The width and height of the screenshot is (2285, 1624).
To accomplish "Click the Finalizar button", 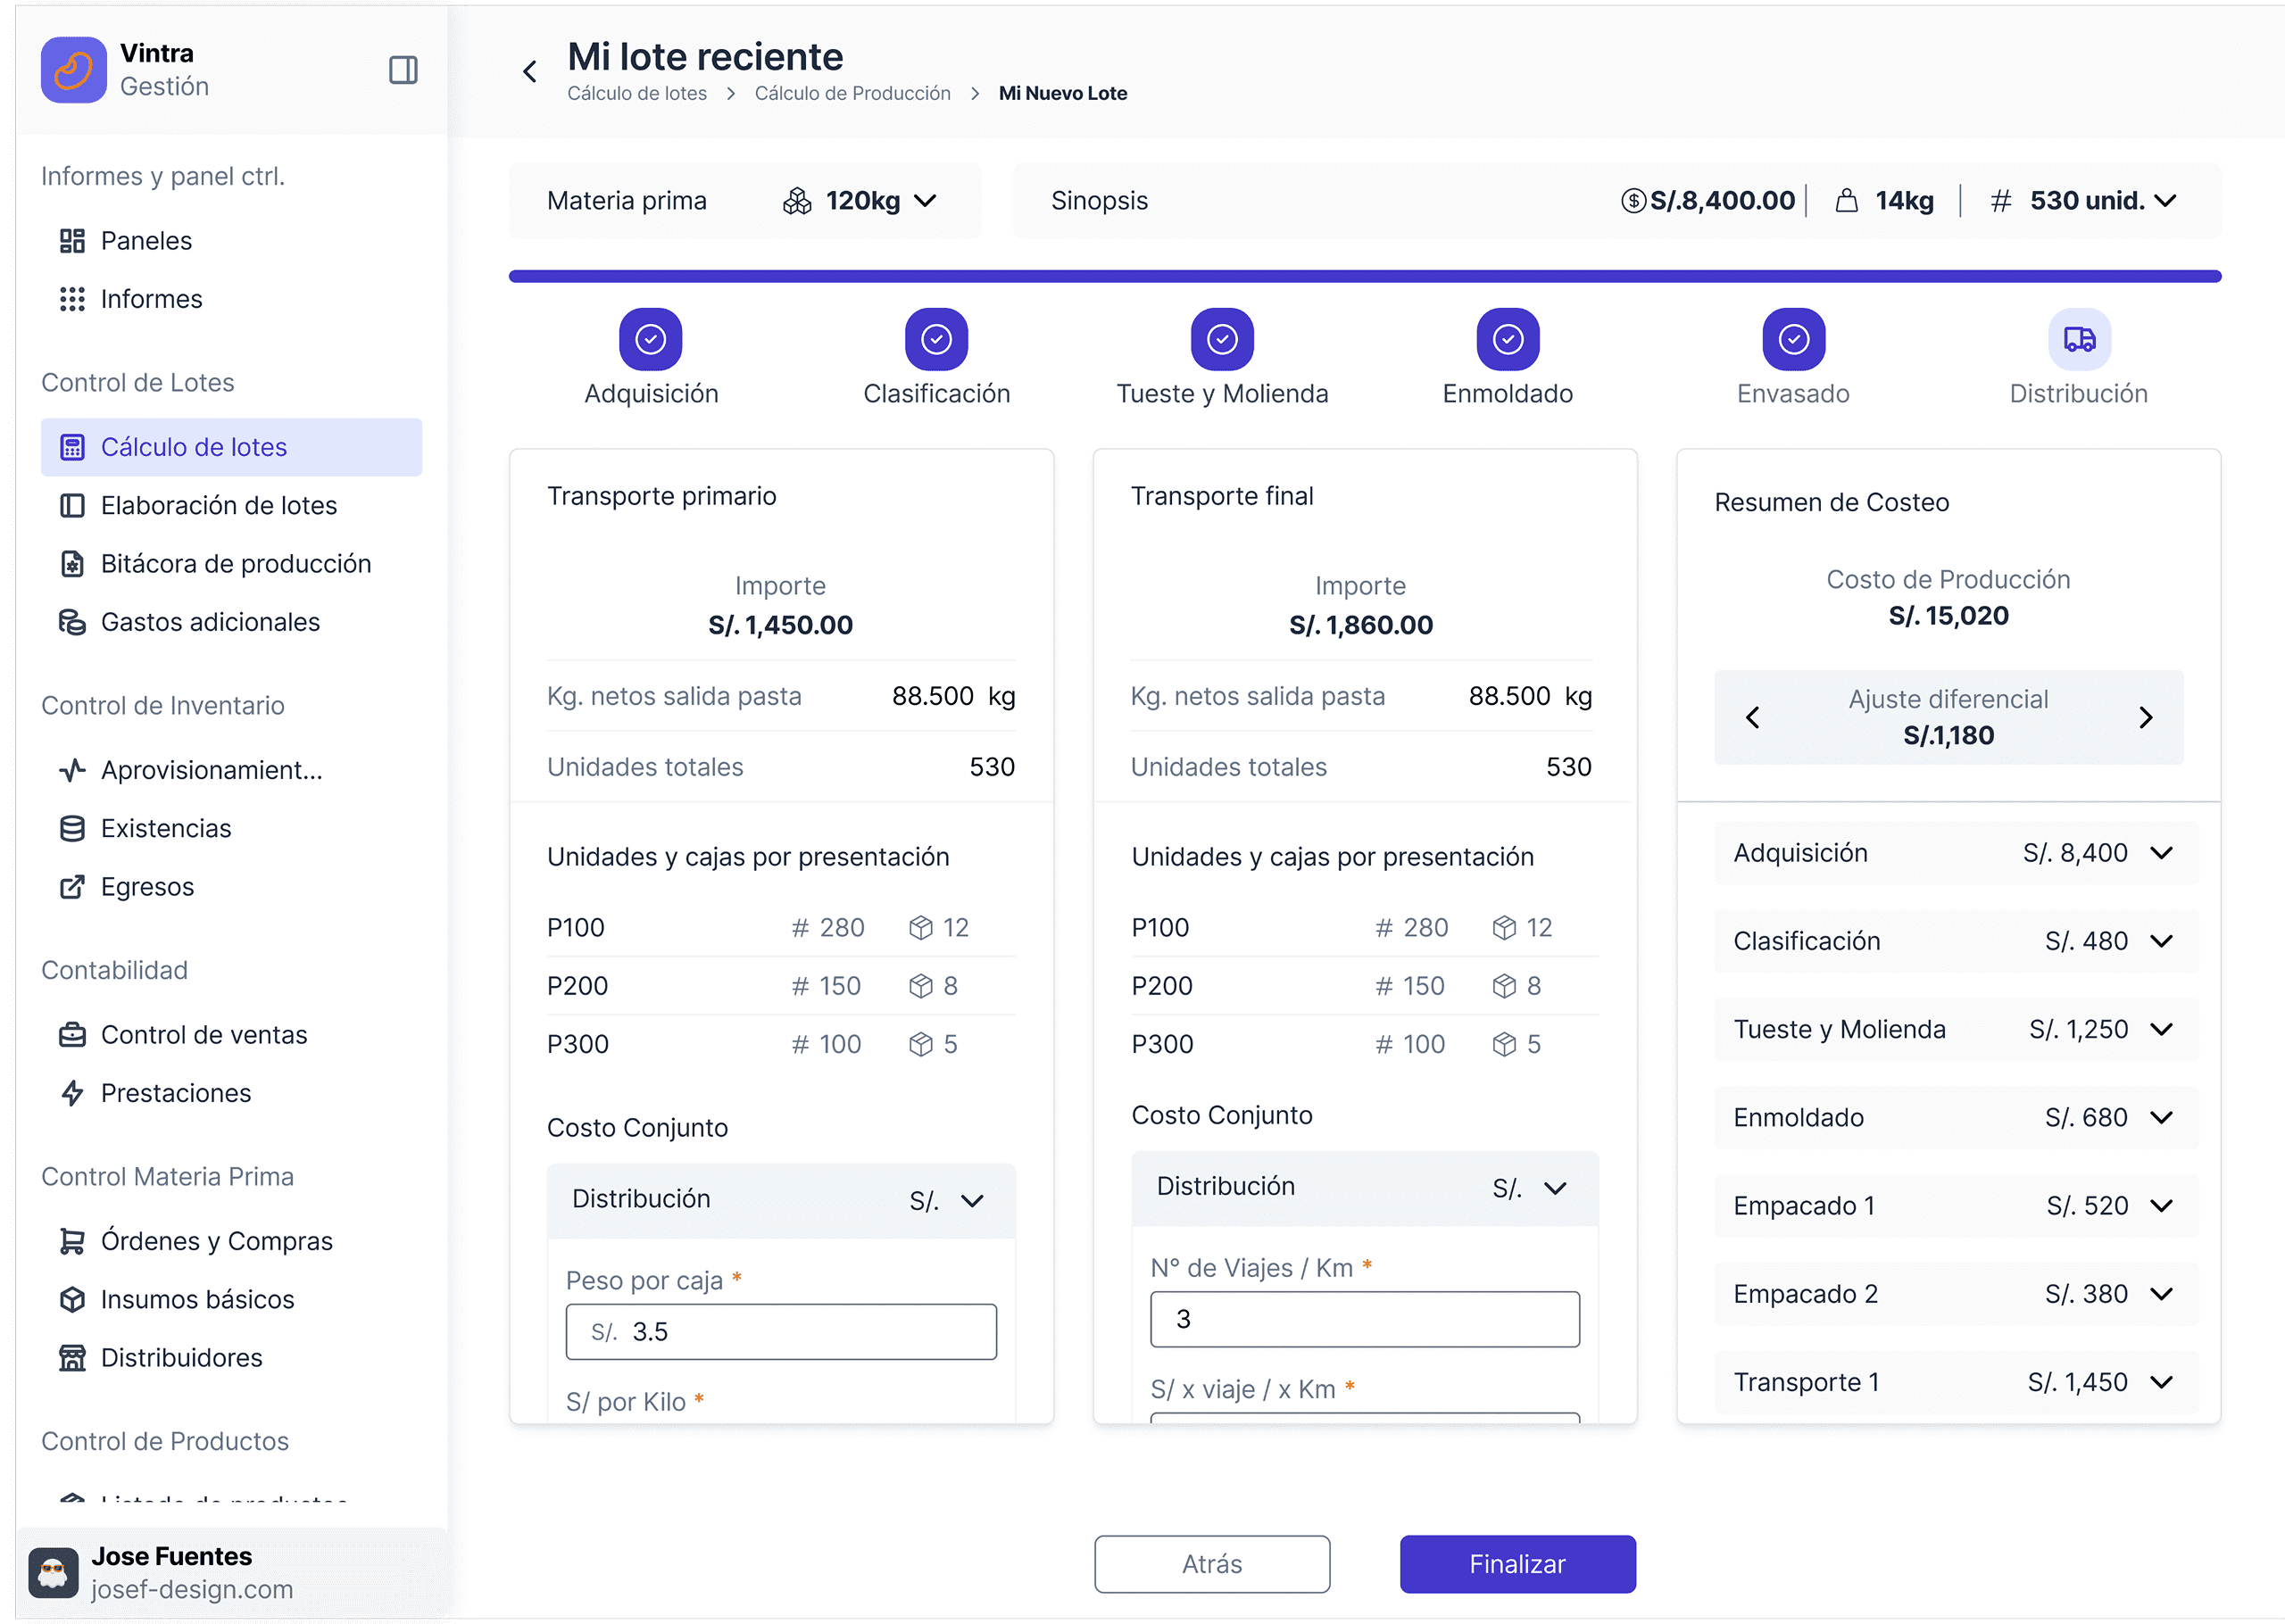I will click(1517, 1564).
